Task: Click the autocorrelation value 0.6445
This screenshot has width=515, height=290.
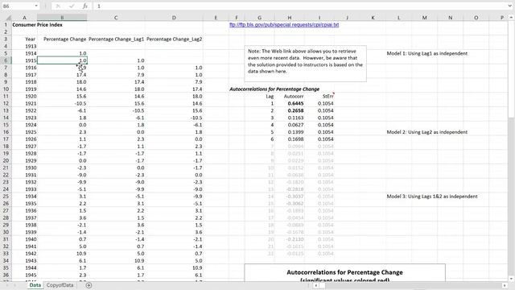Action: pos(295,103)
